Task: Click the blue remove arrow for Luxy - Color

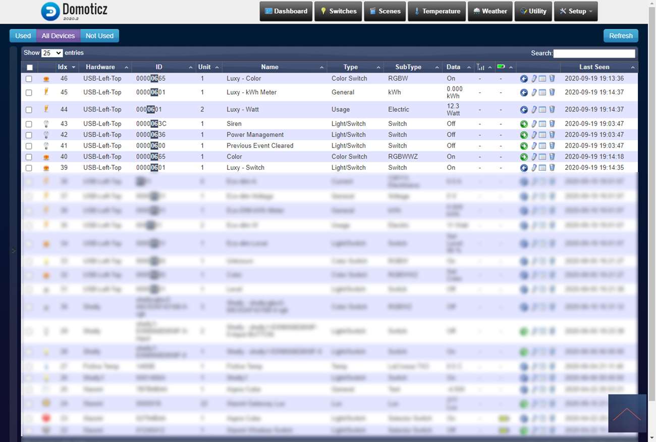Action: pyautogui.click(x=524, y=79)
